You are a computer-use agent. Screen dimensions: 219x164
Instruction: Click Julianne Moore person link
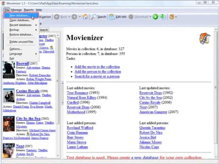pyautogui.click(x=150, y=142)
